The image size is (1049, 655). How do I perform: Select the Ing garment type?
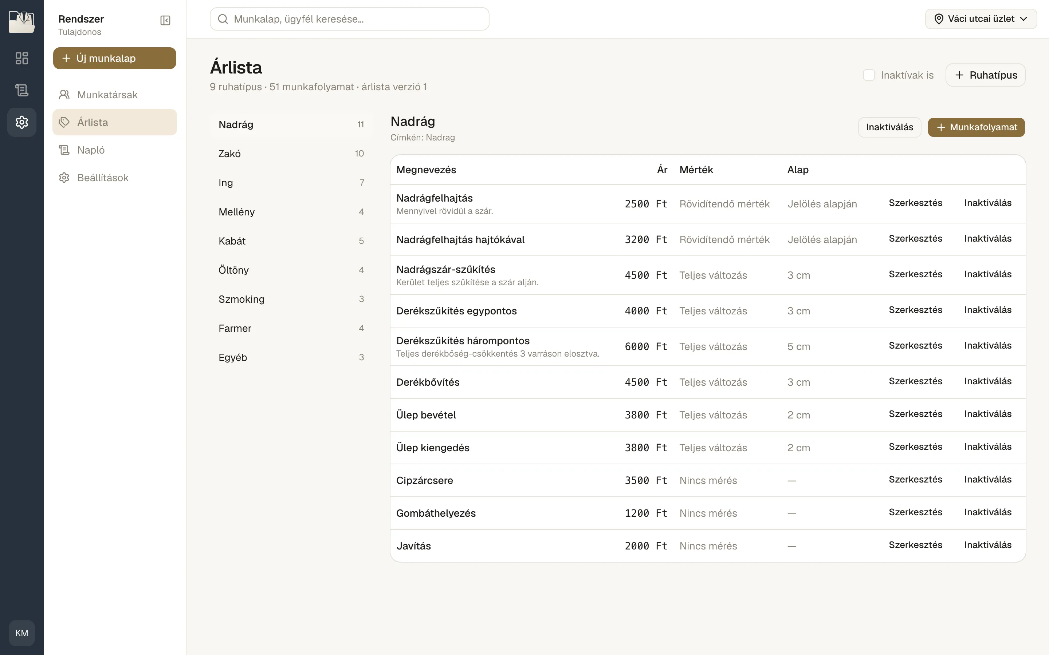pyautogui.click(x=291, y=183)
